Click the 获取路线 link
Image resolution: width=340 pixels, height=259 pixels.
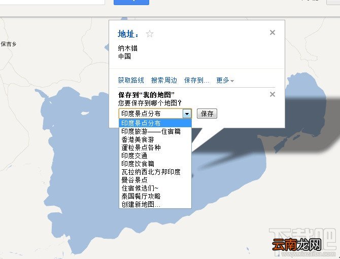click(x=131, y=81)
